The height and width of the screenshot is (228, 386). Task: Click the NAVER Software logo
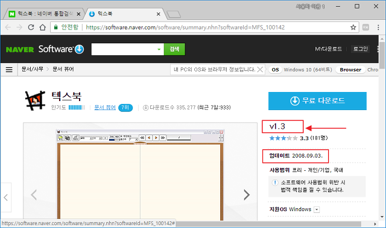click(45, 49)
